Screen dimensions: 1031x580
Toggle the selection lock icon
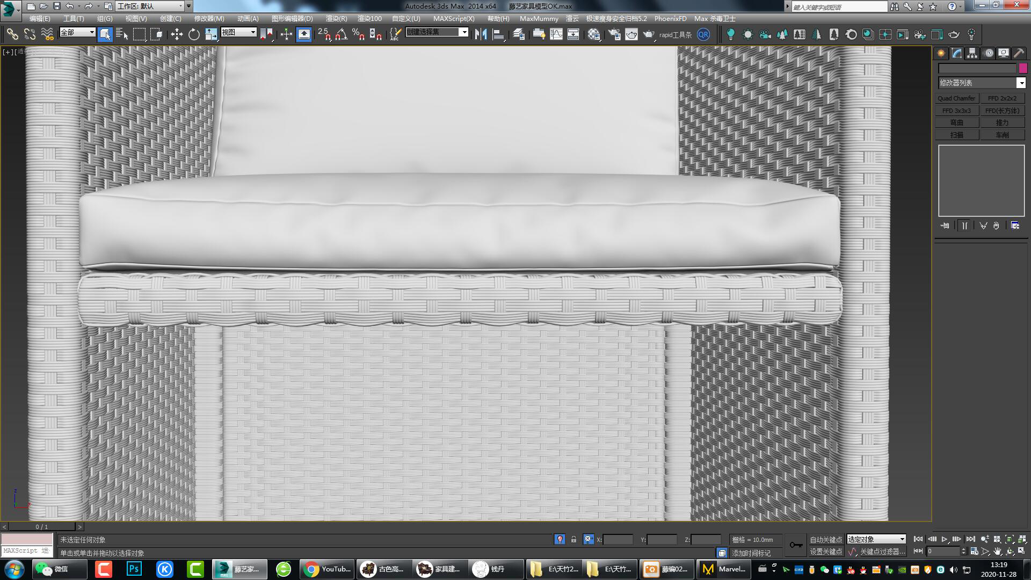pyautogui.click(x=573, y=539)
